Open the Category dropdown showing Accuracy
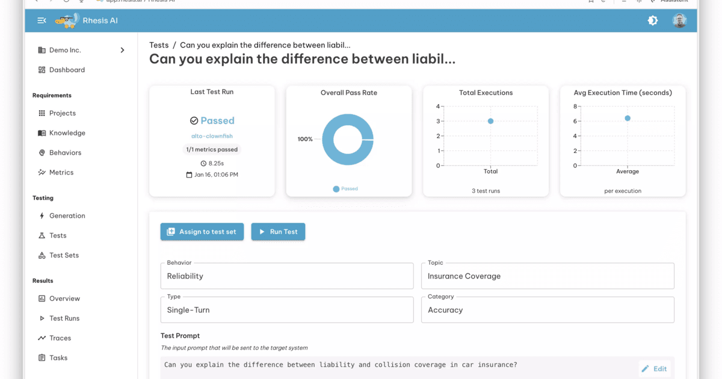The image size is (722, 379). (548, 310)
